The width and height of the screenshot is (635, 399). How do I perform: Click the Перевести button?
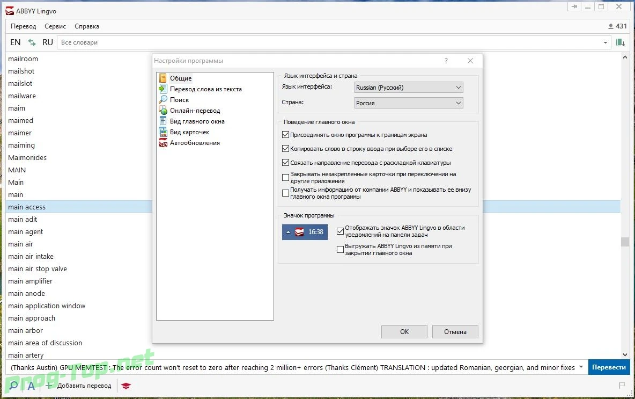(609, 367)
